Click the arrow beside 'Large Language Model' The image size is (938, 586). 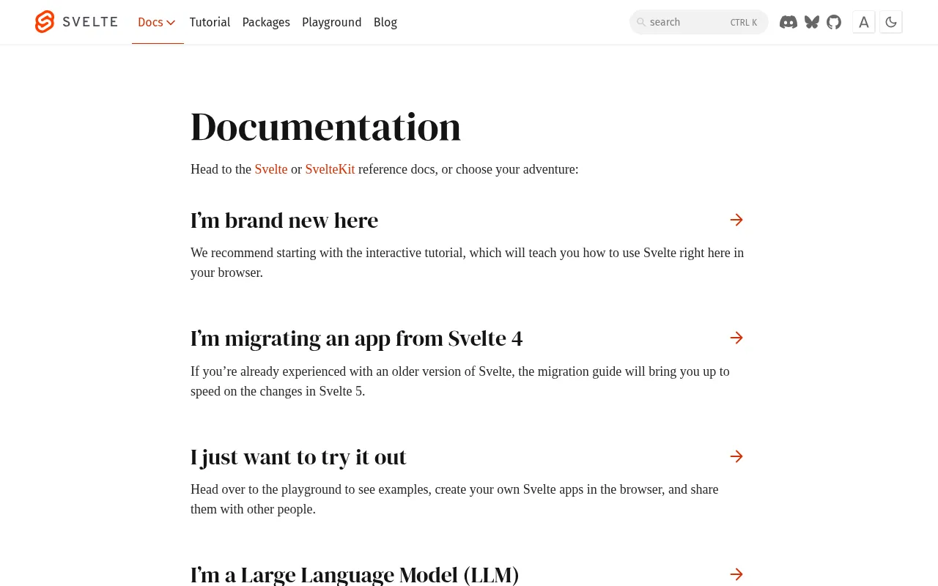[736, 574]
